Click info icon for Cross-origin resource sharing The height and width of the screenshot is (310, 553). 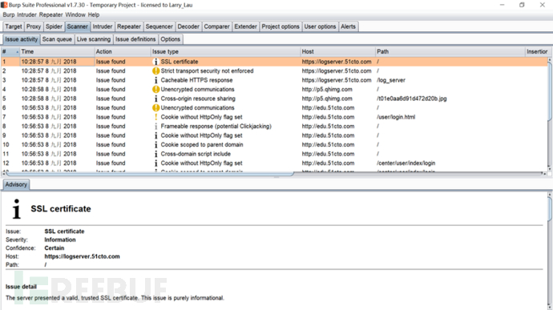pyautogui.click(x=156, y=99)
